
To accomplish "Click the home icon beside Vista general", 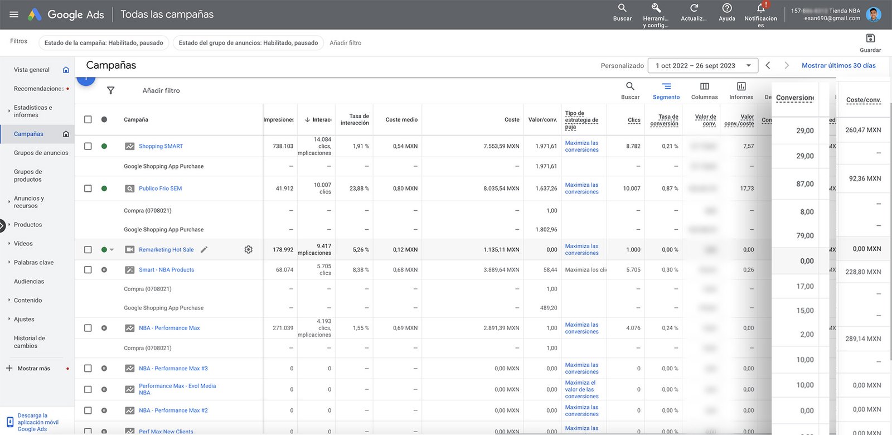I will pos(66,70).
